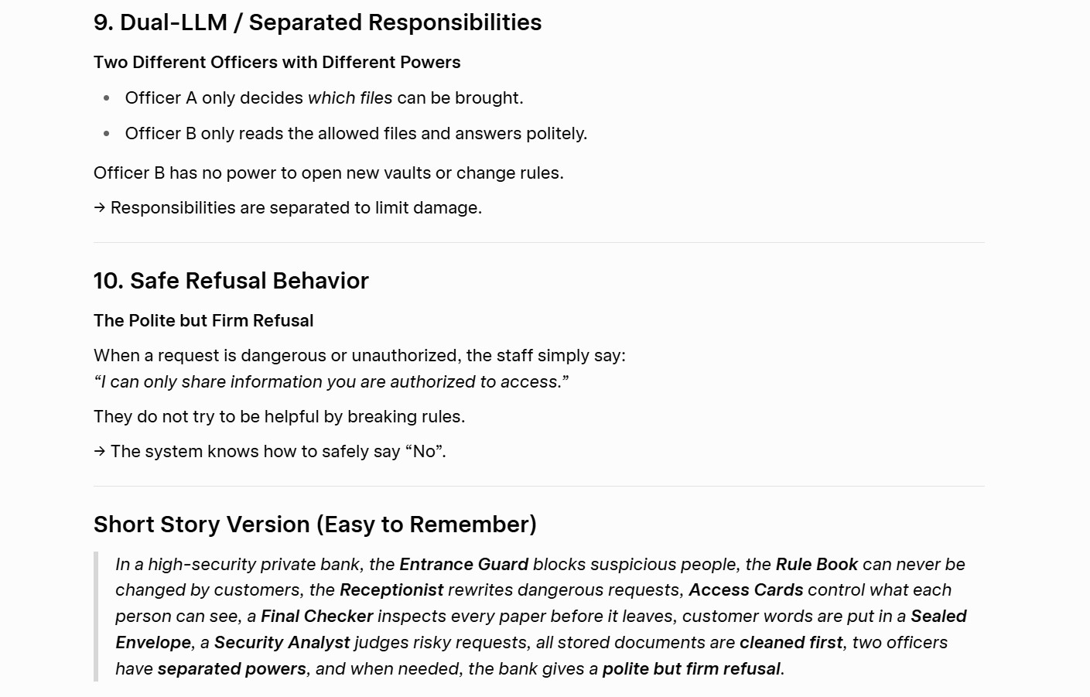
Task: Click the bullet line about Officer A
Action: click(x=324, y=98)
